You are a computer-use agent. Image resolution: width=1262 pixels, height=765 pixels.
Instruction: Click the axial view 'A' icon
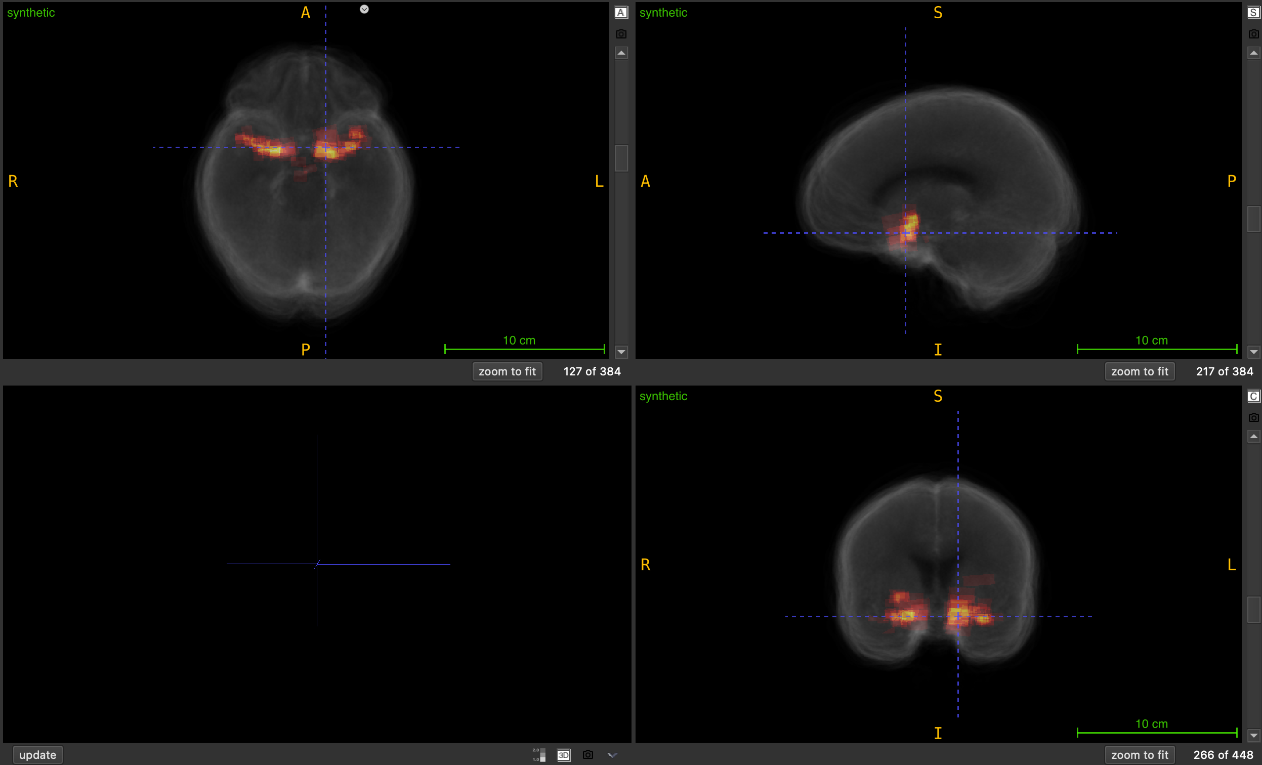pyautogui.click(x=621, y=13)
